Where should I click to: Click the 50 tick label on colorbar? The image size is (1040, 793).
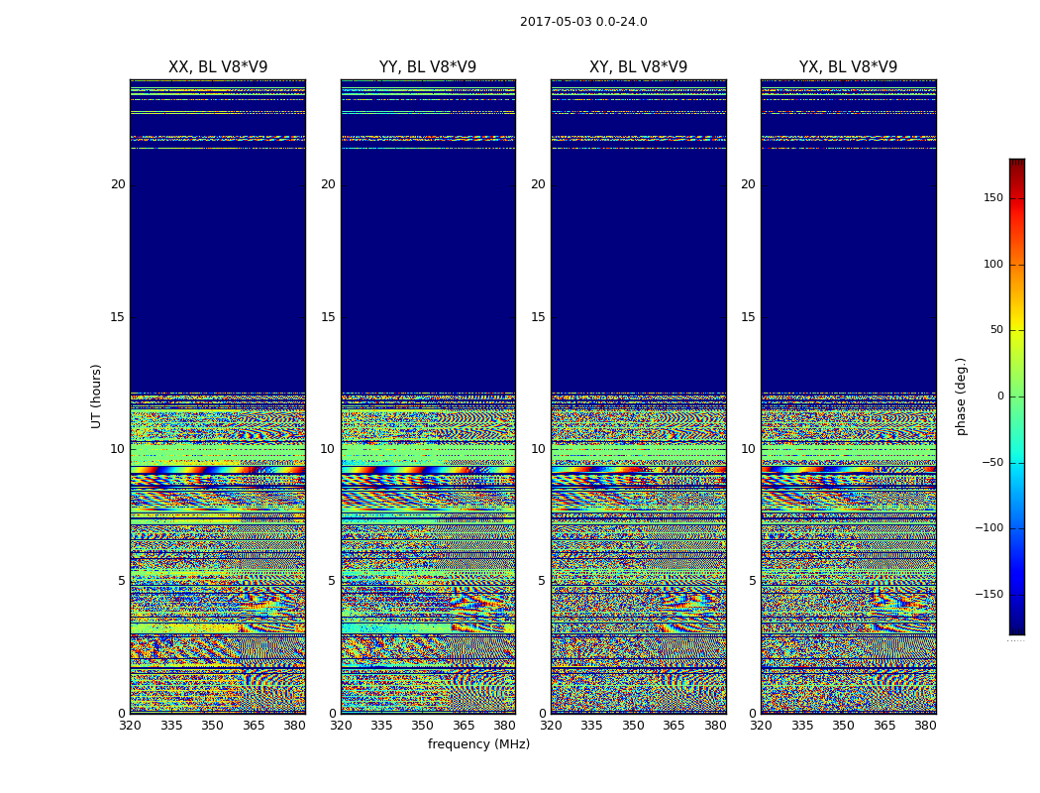coord(995,330)
